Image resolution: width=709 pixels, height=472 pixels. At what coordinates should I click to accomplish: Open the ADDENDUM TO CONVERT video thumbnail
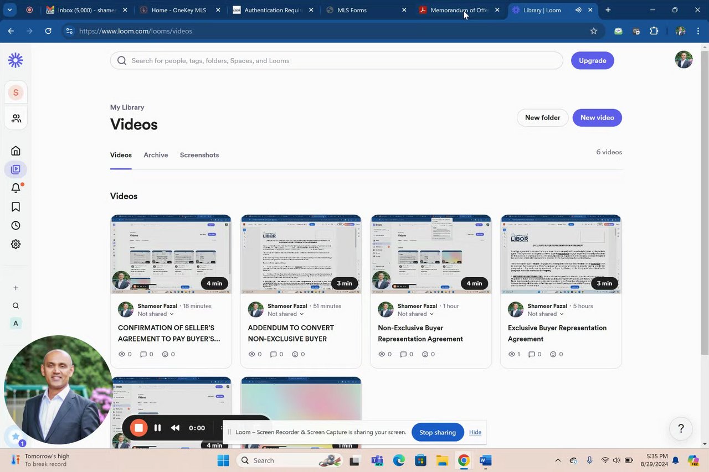click(x=301, y=254)
